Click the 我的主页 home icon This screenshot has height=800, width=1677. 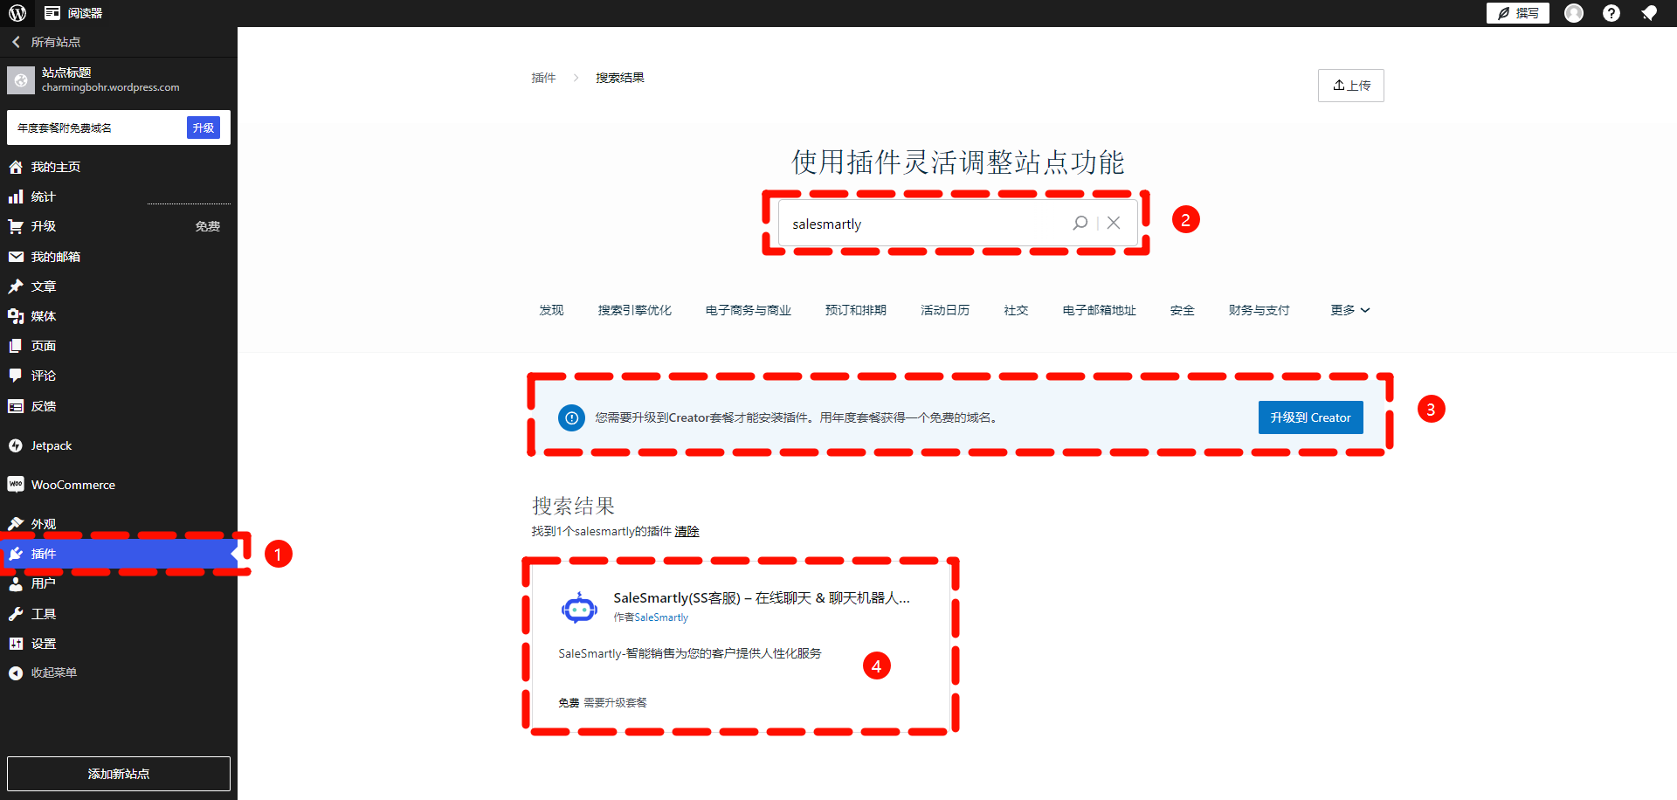point(16,167)
